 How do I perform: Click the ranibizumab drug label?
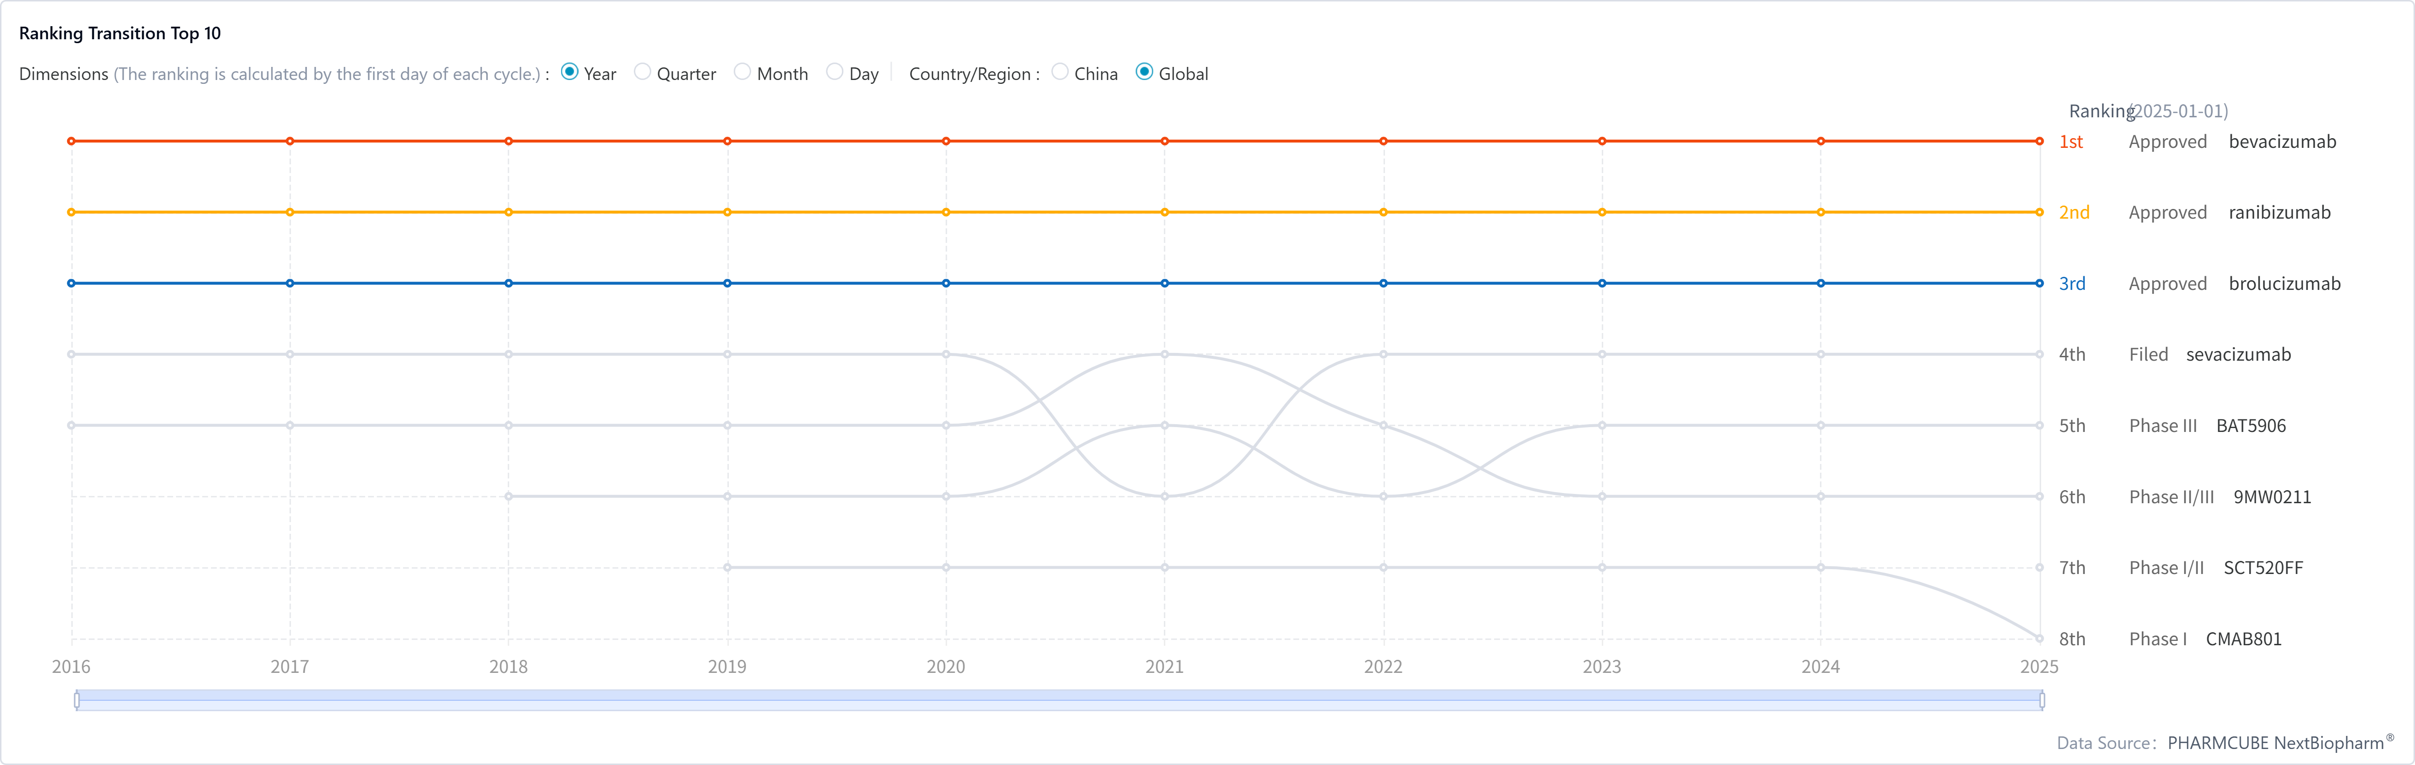pos(2279,213)
